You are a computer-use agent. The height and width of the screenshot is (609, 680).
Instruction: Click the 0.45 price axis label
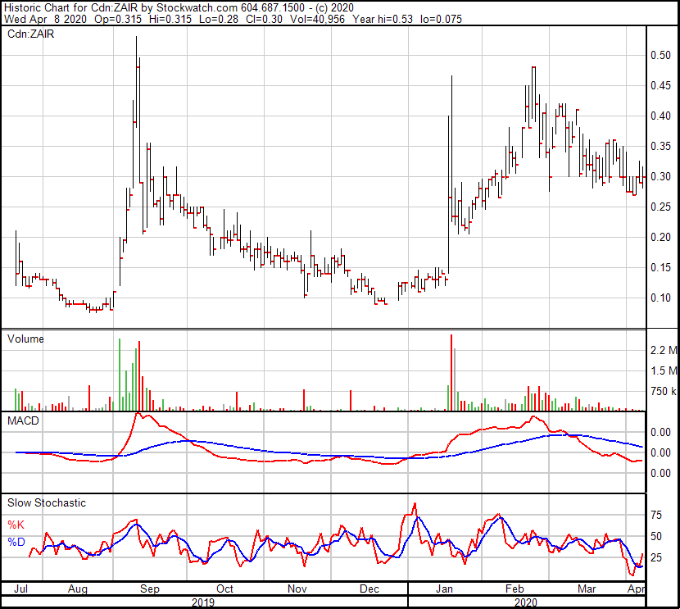tap(660, 85)
